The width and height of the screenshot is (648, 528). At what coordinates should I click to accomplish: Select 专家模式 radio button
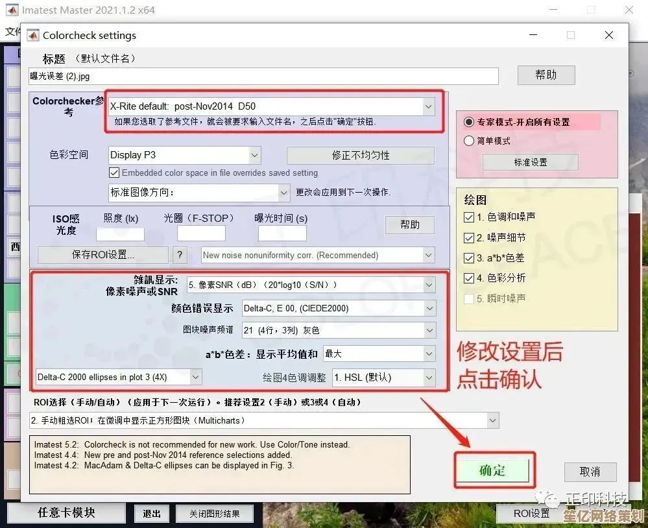click(468, 123)
